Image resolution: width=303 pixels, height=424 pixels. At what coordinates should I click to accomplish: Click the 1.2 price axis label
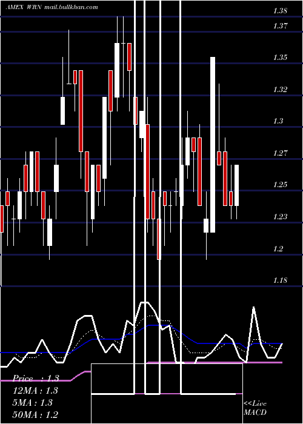point(278,248)
